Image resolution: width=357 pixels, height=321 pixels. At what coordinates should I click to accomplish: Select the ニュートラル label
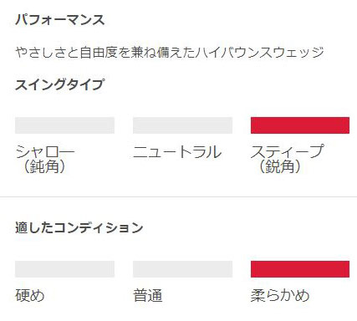177,152
